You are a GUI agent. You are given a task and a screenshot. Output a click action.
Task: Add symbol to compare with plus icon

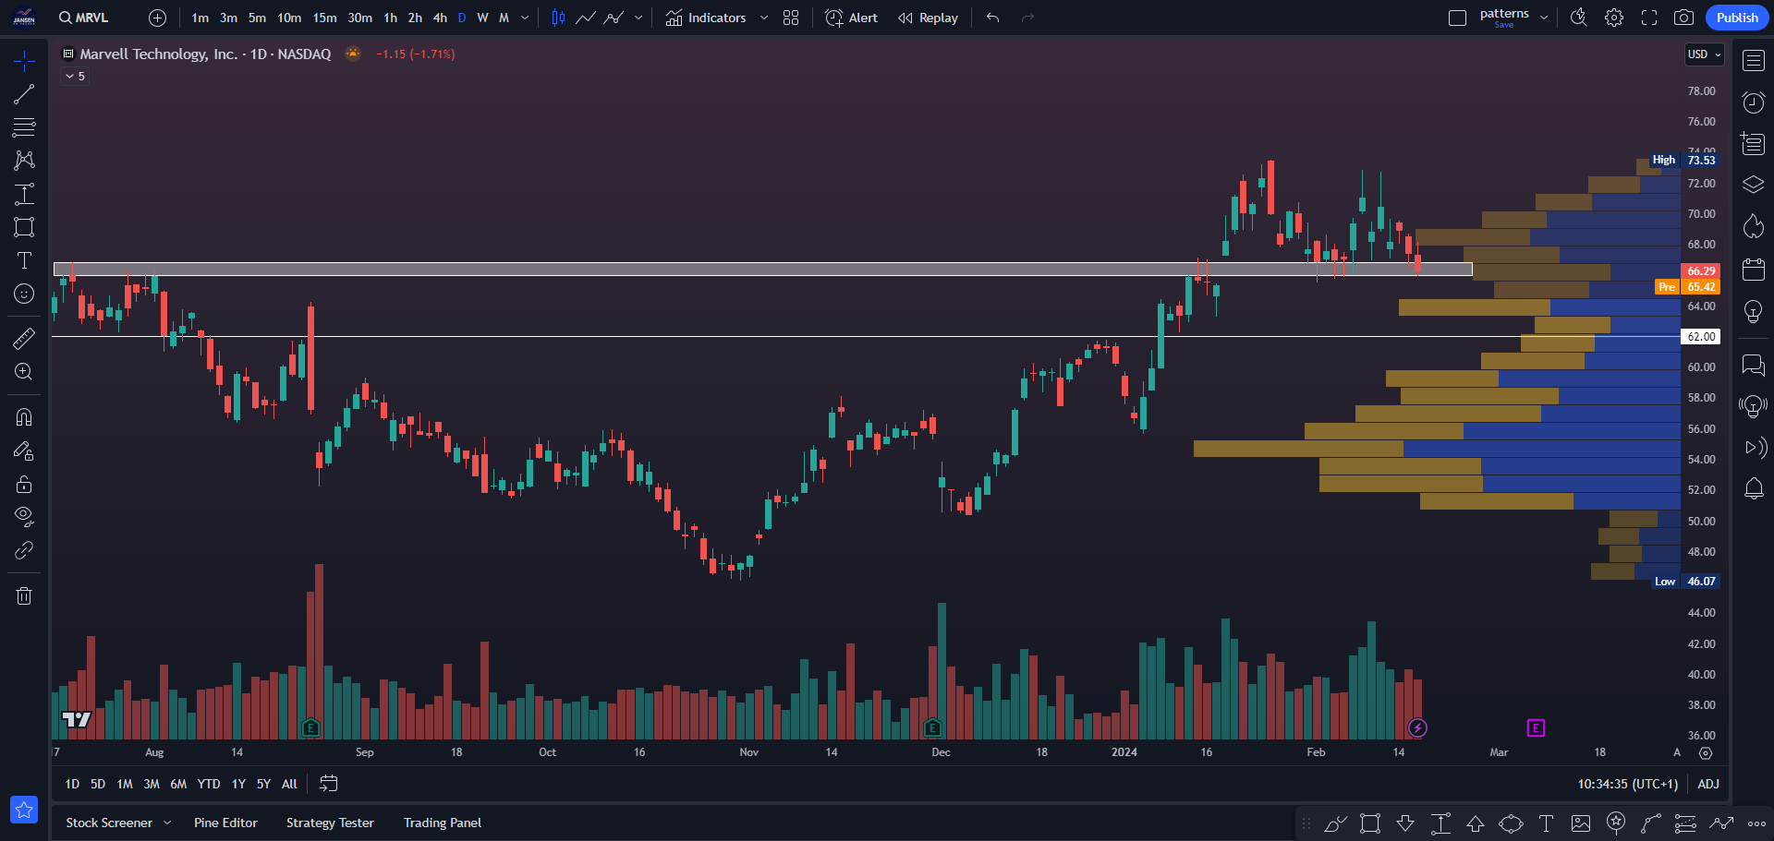tap(158, 18)
